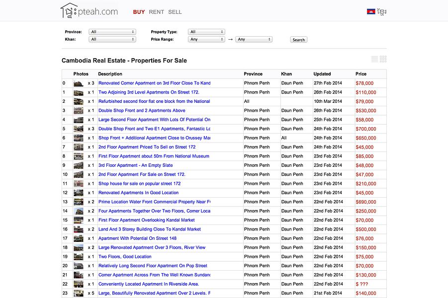Open thumbnail for Refurbished second floor flat
The image size is (448, 298).
coord(78,102)
